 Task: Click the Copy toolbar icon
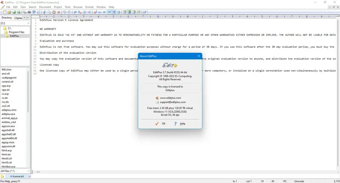49,12
